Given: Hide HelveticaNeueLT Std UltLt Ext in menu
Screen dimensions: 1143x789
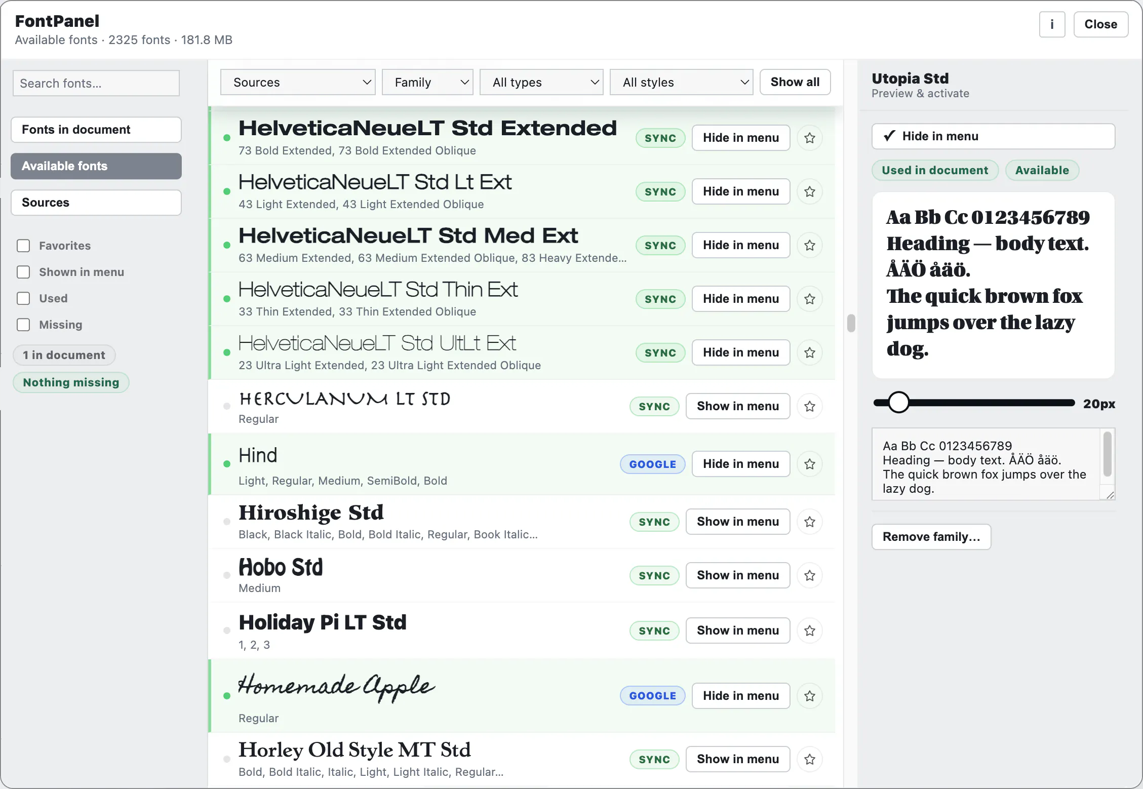Looking at the screenshot, I should pyautogui.click(x=741, y=352).
